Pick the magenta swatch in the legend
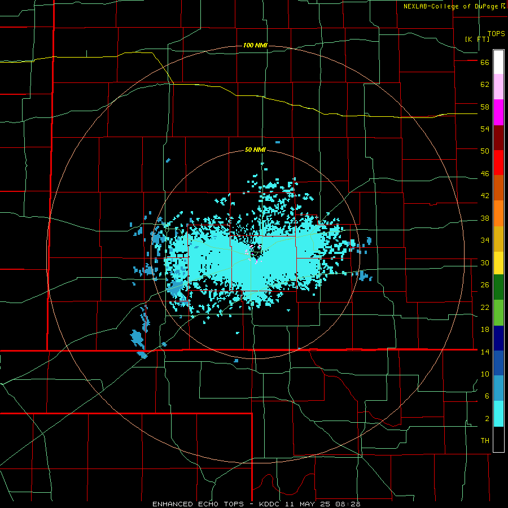The height and width of the screenshot is (508, 508). coord(498,112)
